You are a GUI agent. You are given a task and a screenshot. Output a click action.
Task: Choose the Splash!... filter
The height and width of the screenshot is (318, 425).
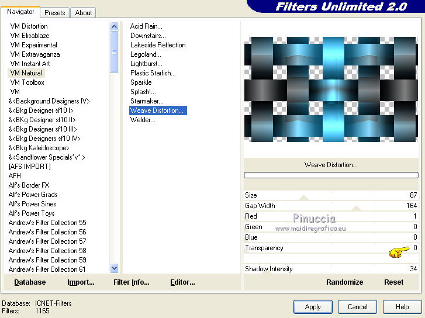(143, 92)
